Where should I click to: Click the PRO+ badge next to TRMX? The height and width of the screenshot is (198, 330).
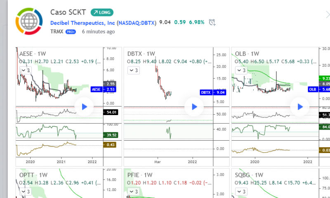tap(71, 32)
